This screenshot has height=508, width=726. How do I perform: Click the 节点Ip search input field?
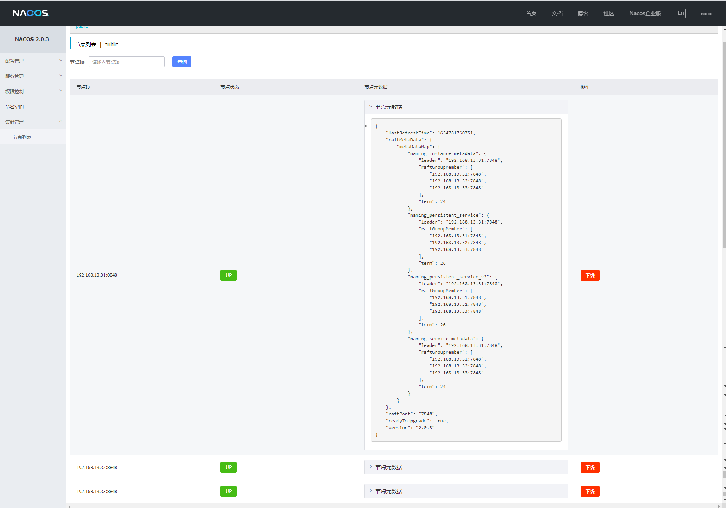coord(127,62)
